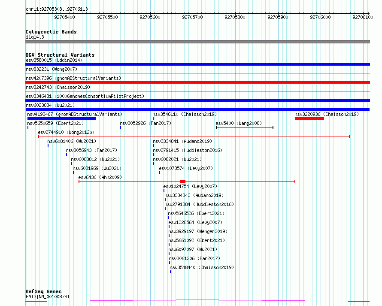Image resolution: width=382 pixels, height=306 pixels.
Task: Open nsv5646526 (Ebert2021) label
Action: 196,213
